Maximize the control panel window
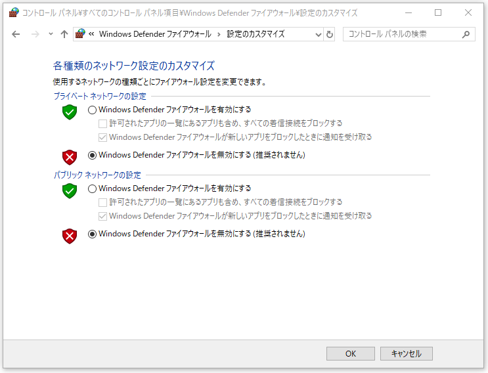Screen dimensions: 488x373 438,12
